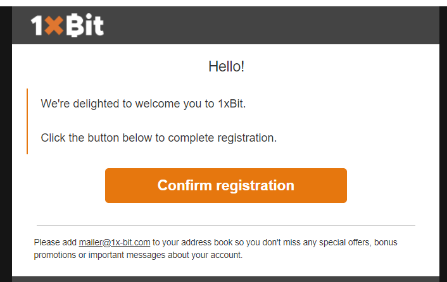Click the letters "it" in the logo
The width and height of the screenshot is (447, 282).
click(94, 25)
